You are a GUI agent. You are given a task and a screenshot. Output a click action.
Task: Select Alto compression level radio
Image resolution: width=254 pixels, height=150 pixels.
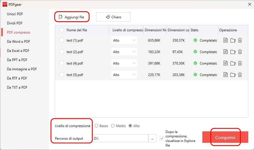tap(130, 126)
